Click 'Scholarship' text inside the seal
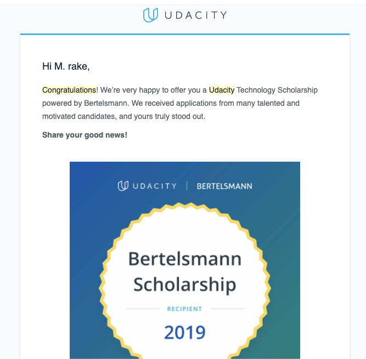Screen dimensions: 366x359 tap(185, 285)
